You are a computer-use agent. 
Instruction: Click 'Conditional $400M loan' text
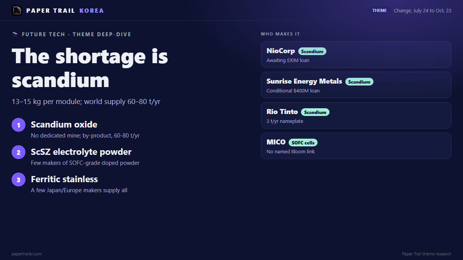293,91
